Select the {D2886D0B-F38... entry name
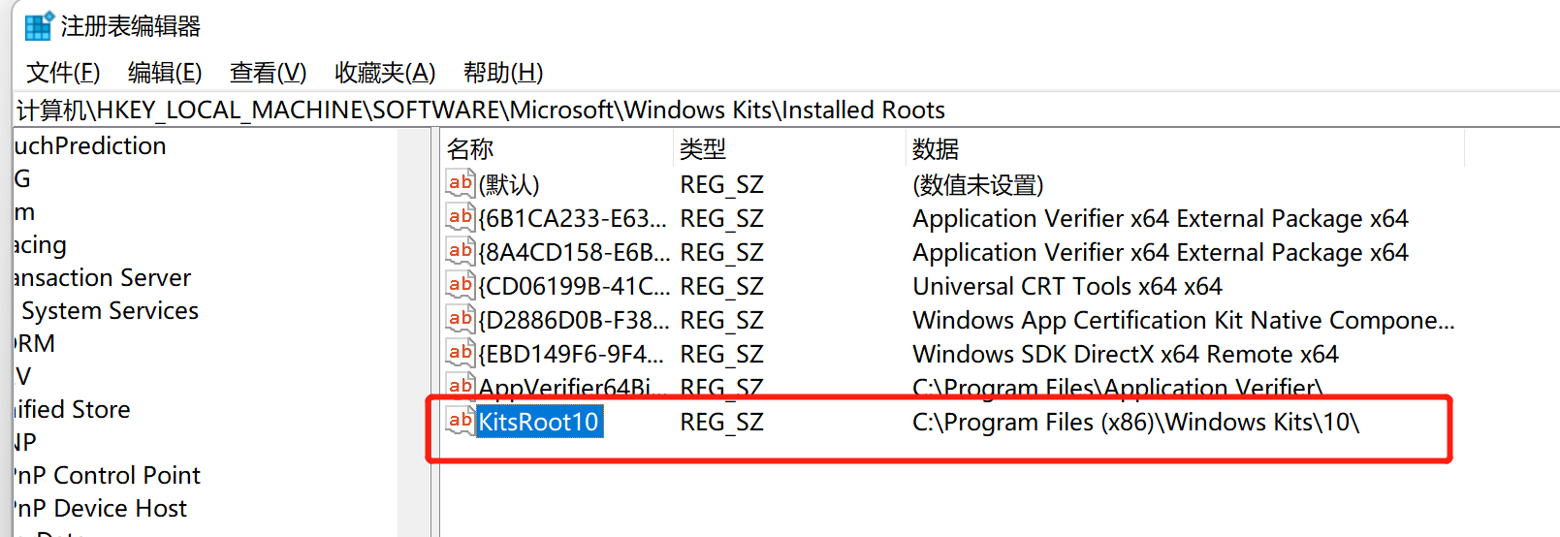This screenshot has height=537, width=1560. coord(574,320)
